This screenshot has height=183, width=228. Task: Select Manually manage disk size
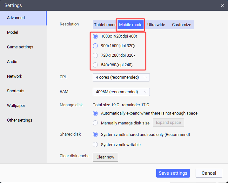[x=95, y=123]
